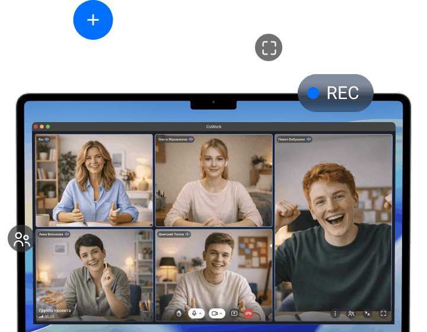427x332 pixels.
Task: Click Анна Белькова's name label
Action: [x=51, y=234]
